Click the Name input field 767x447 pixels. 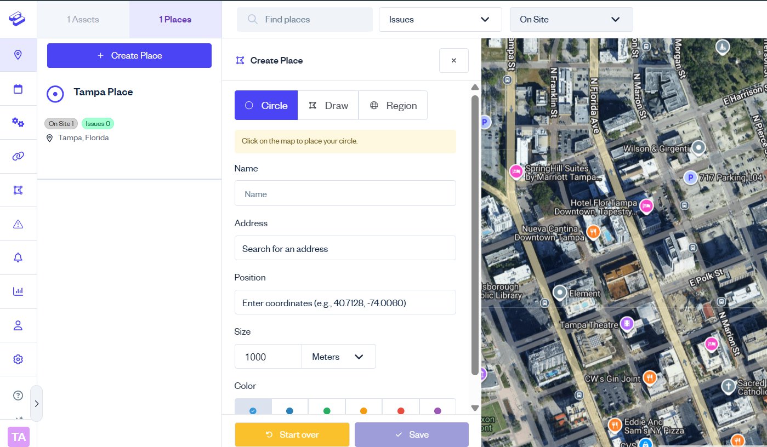coord(345,193)
